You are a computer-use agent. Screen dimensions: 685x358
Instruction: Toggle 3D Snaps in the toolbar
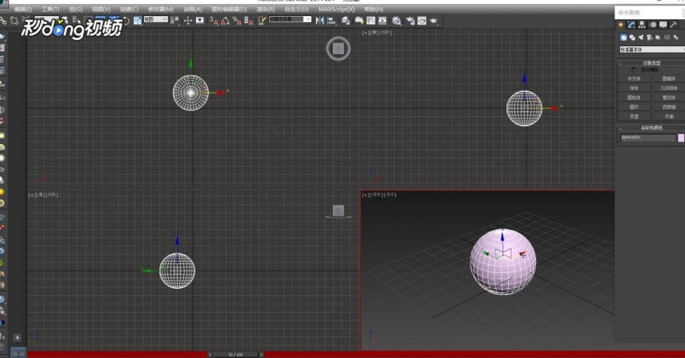[x=214, y=21]
